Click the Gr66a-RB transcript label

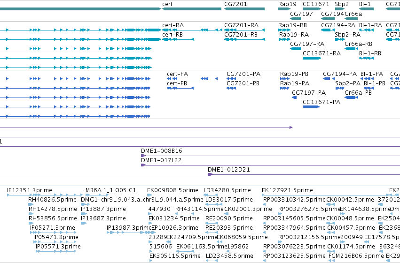pos(358,44)
